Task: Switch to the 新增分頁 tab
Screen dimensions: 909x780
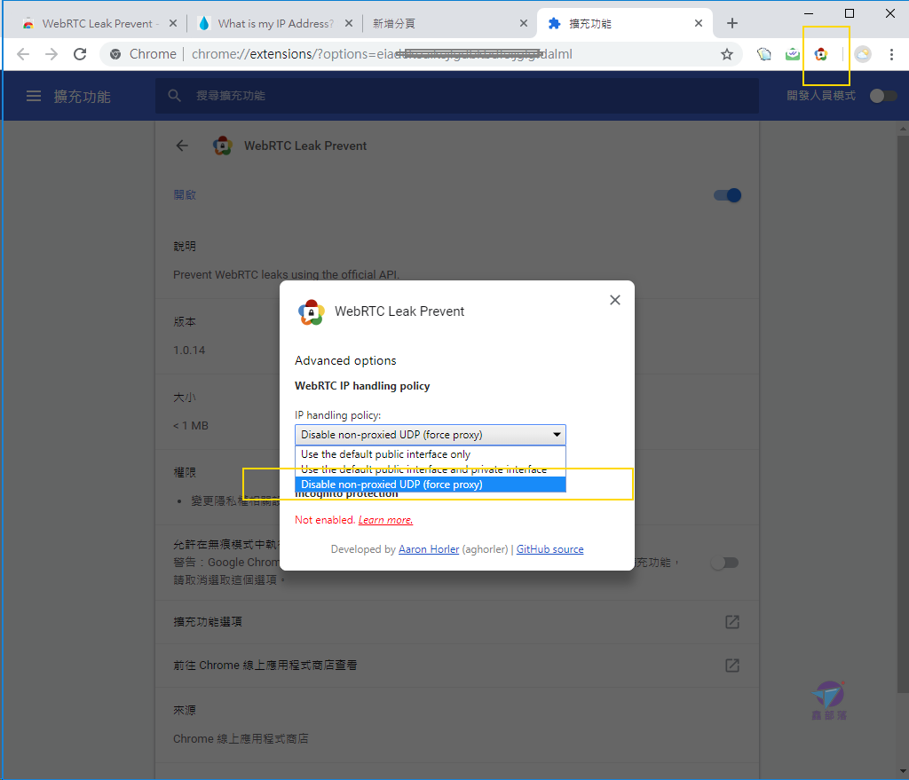Action: 450,23
